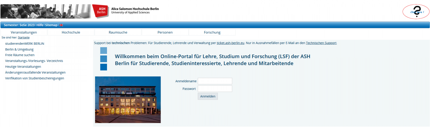The image size is (430, 127).
Task: Click the Technischen Support link
Action: coord(321,43)
